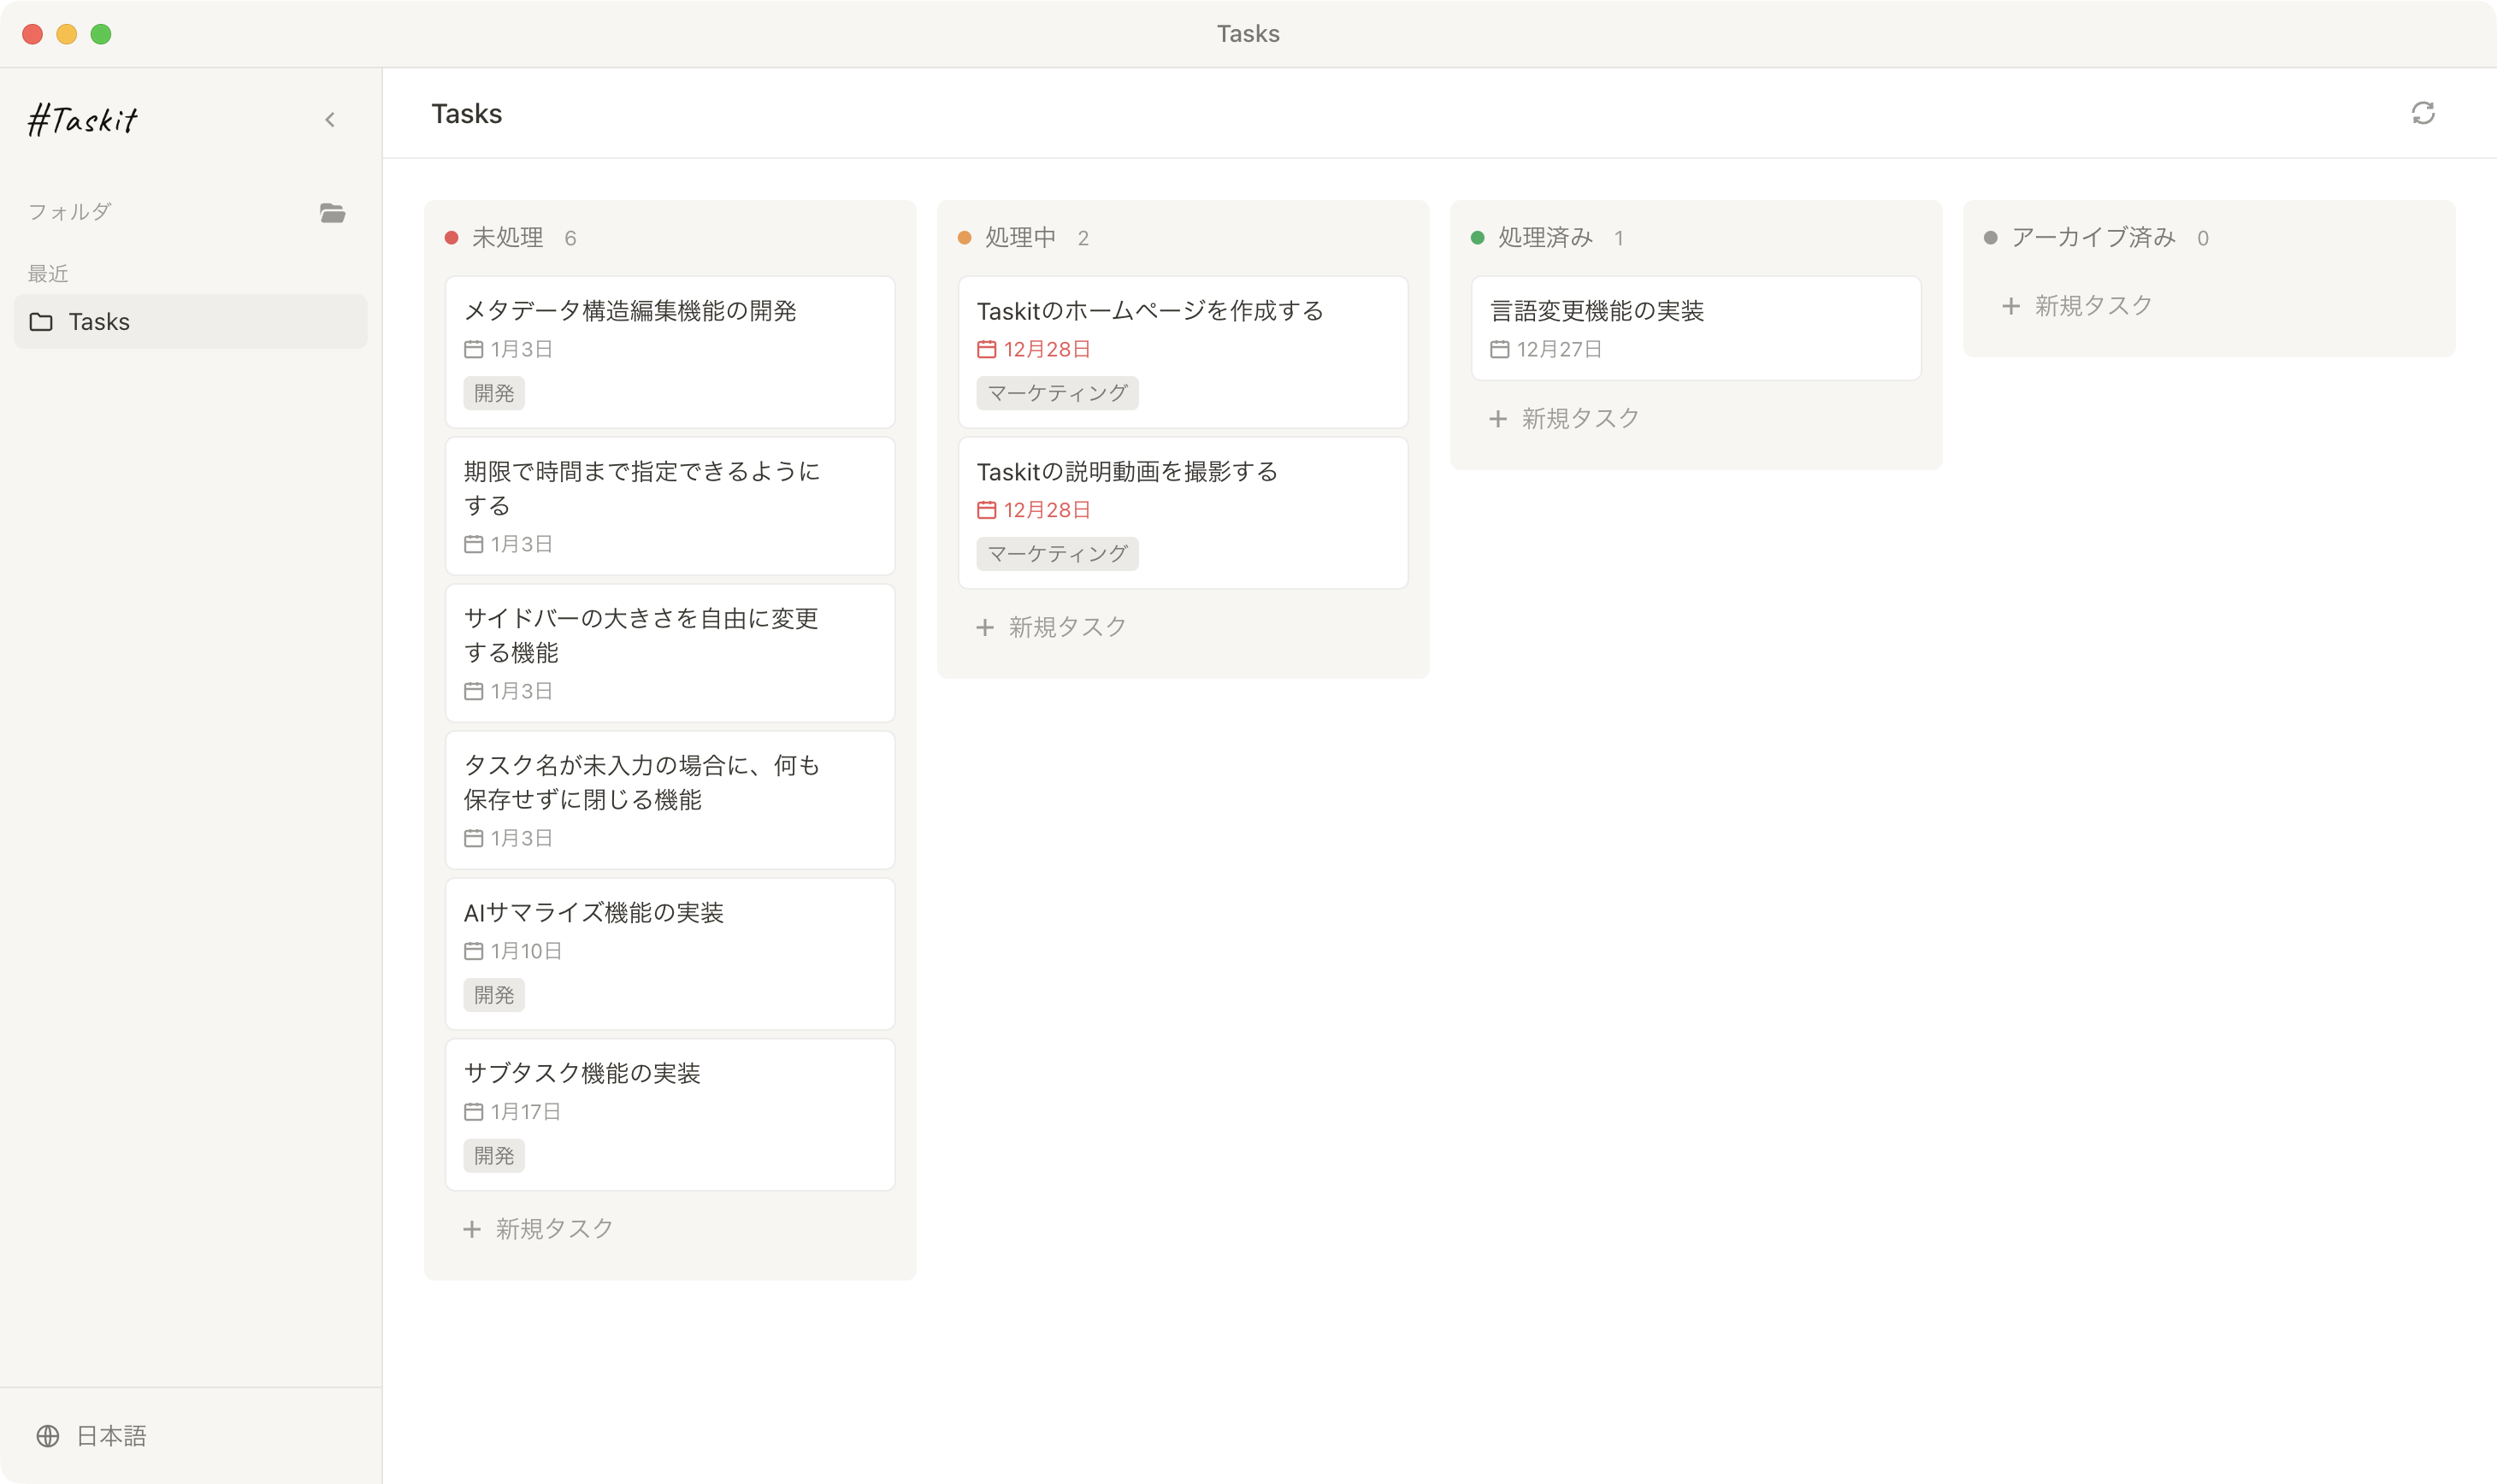The height and width of the screenshot is (1484, 2497).
Task: Click the green status dot next to 処理済み
Action: (1477, 237)
